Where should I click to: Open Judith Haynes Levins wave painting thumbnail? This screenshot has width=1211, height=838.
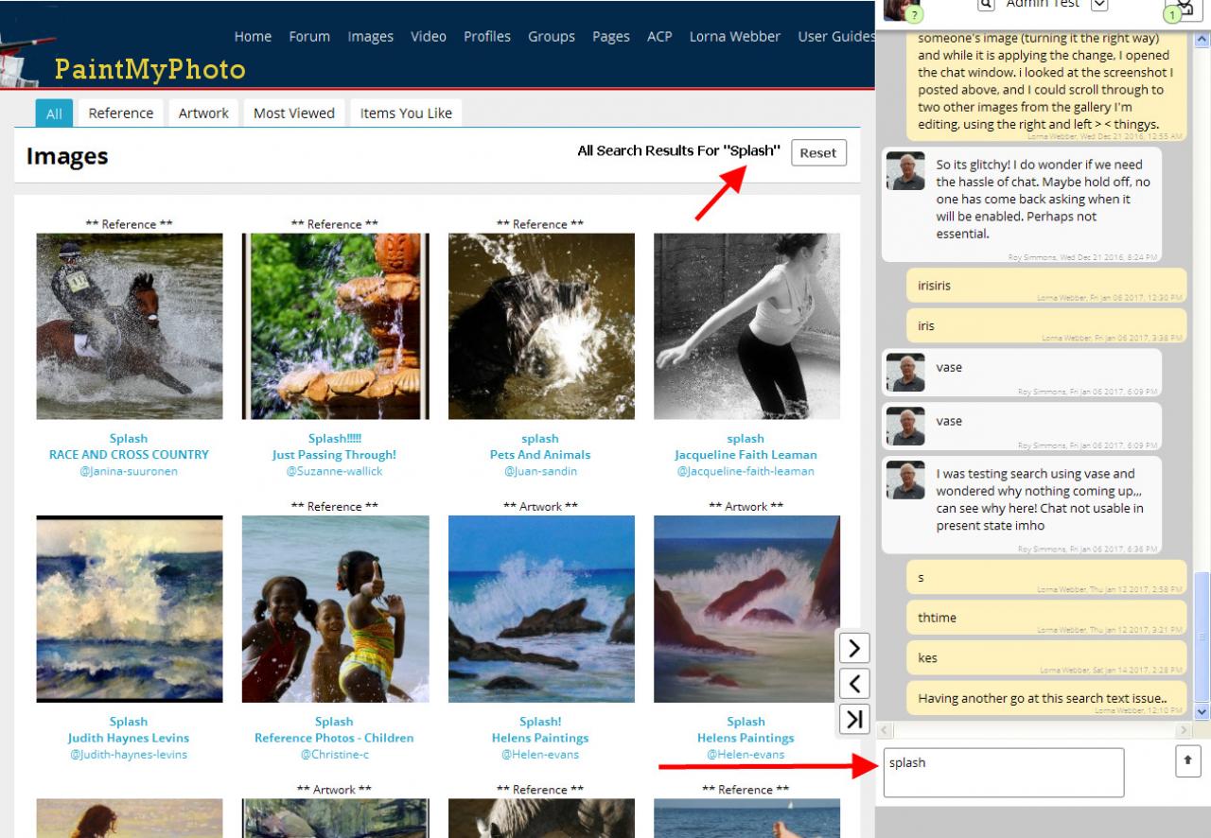[130, 609]
